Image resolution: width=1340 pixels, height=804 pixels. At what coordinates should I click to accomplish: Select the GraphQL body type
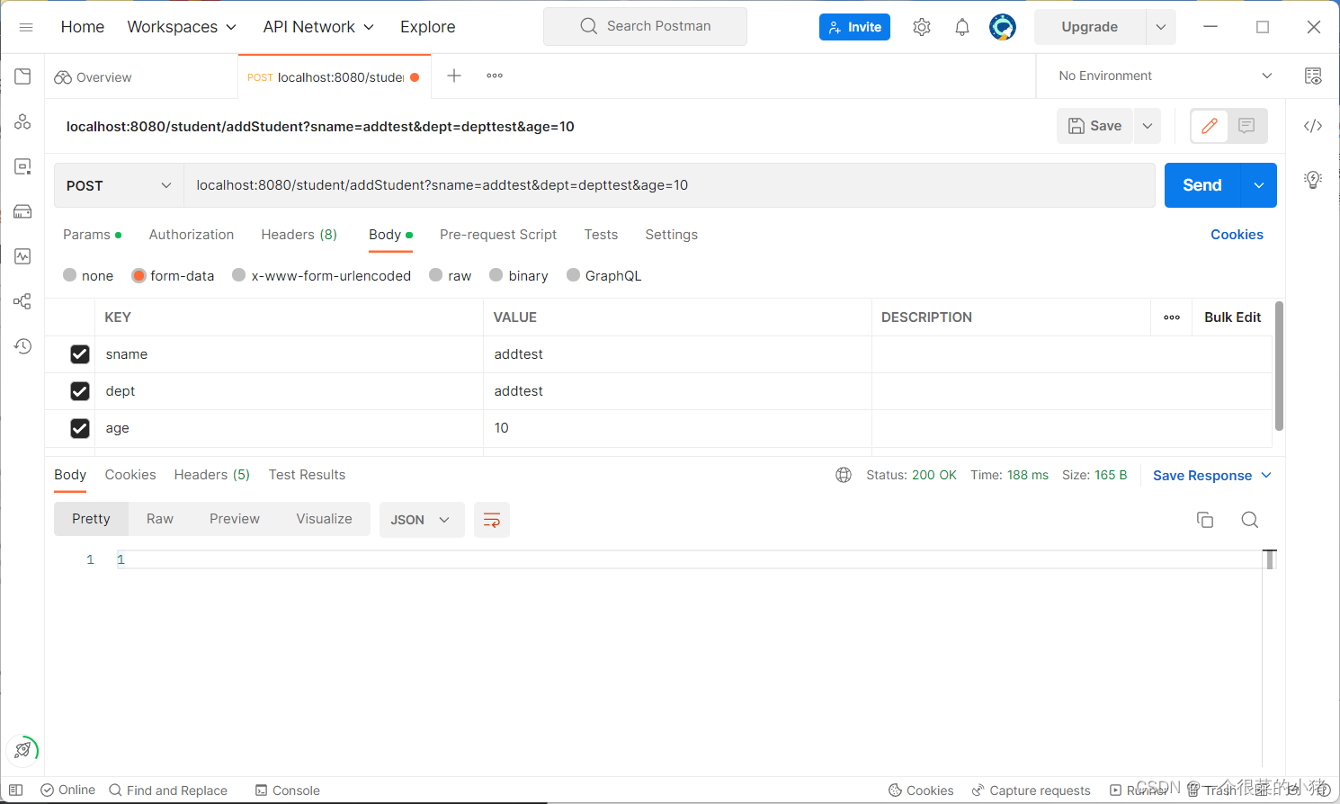click(x=574, y=275)
